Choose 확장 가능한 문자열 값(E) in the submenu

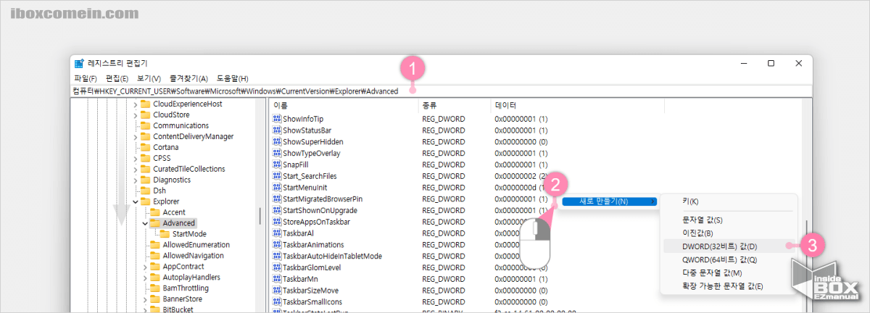(729, 286)
